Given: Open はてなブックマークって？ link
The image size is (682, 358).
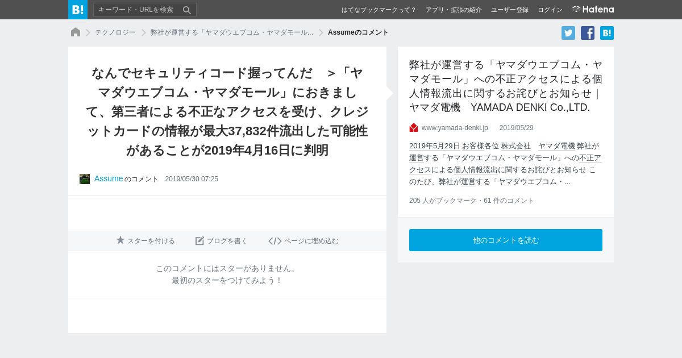Looking at the screenshot, I should coord(379,10).
